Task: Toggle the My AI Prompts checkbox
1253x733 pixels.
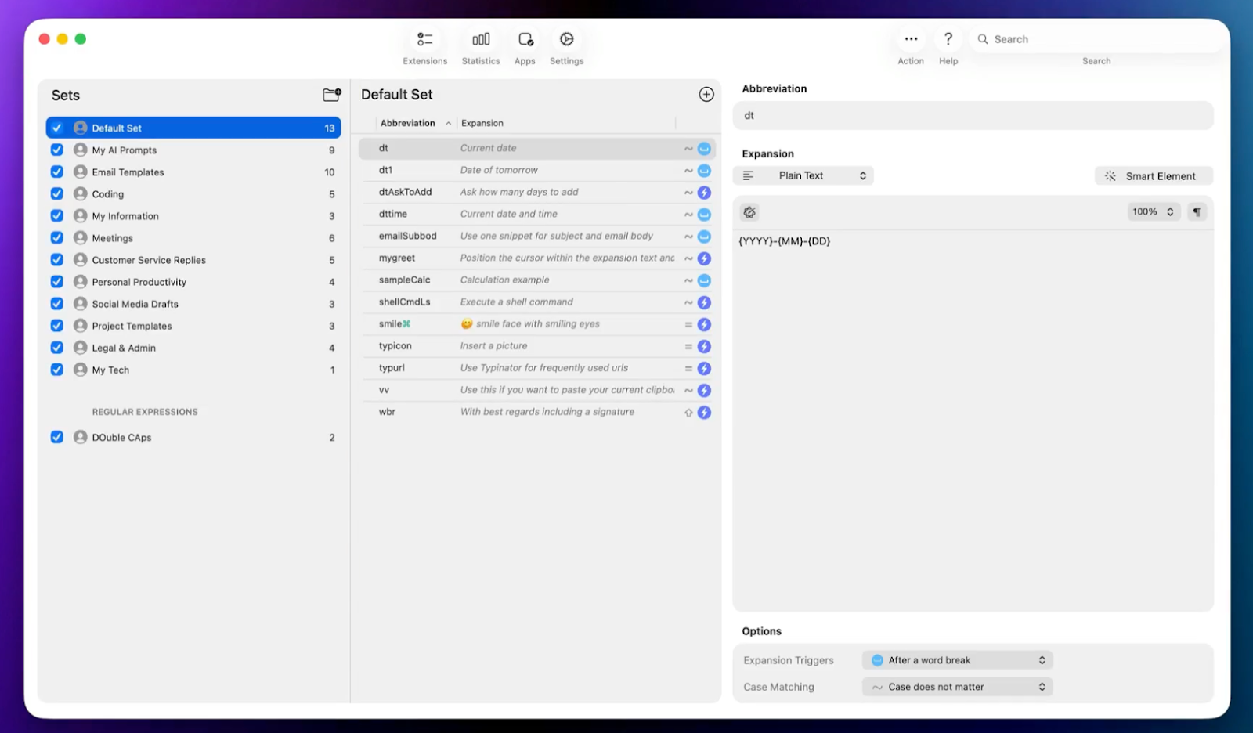Action: (57, 150)
